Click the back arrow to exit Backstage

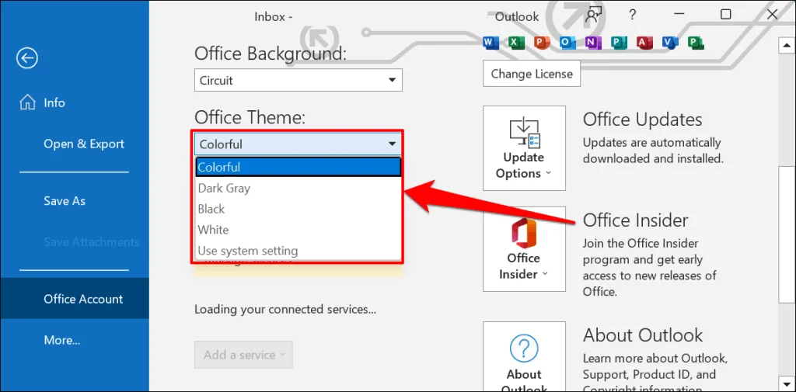click(27, 58)
